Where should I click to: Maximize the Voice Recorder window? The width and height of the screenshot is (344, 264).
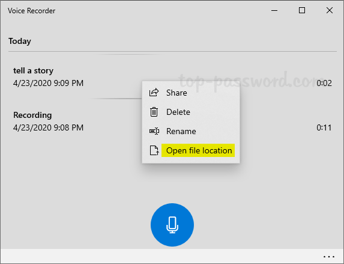(302, 10)
